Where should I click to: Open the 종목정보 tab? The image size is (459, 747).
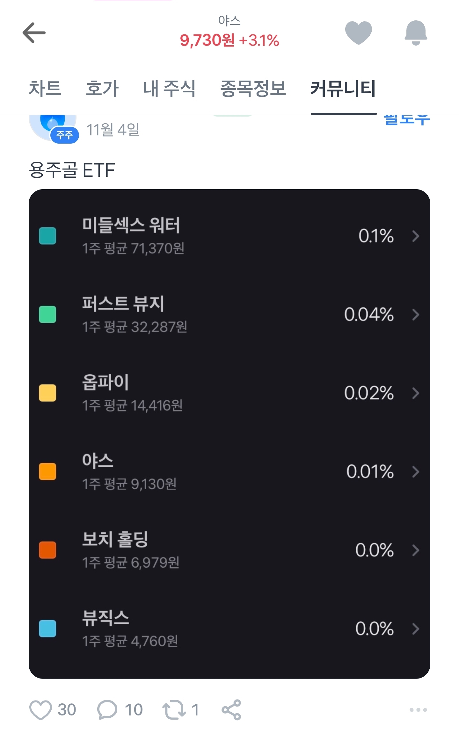[x=253, y=88]
